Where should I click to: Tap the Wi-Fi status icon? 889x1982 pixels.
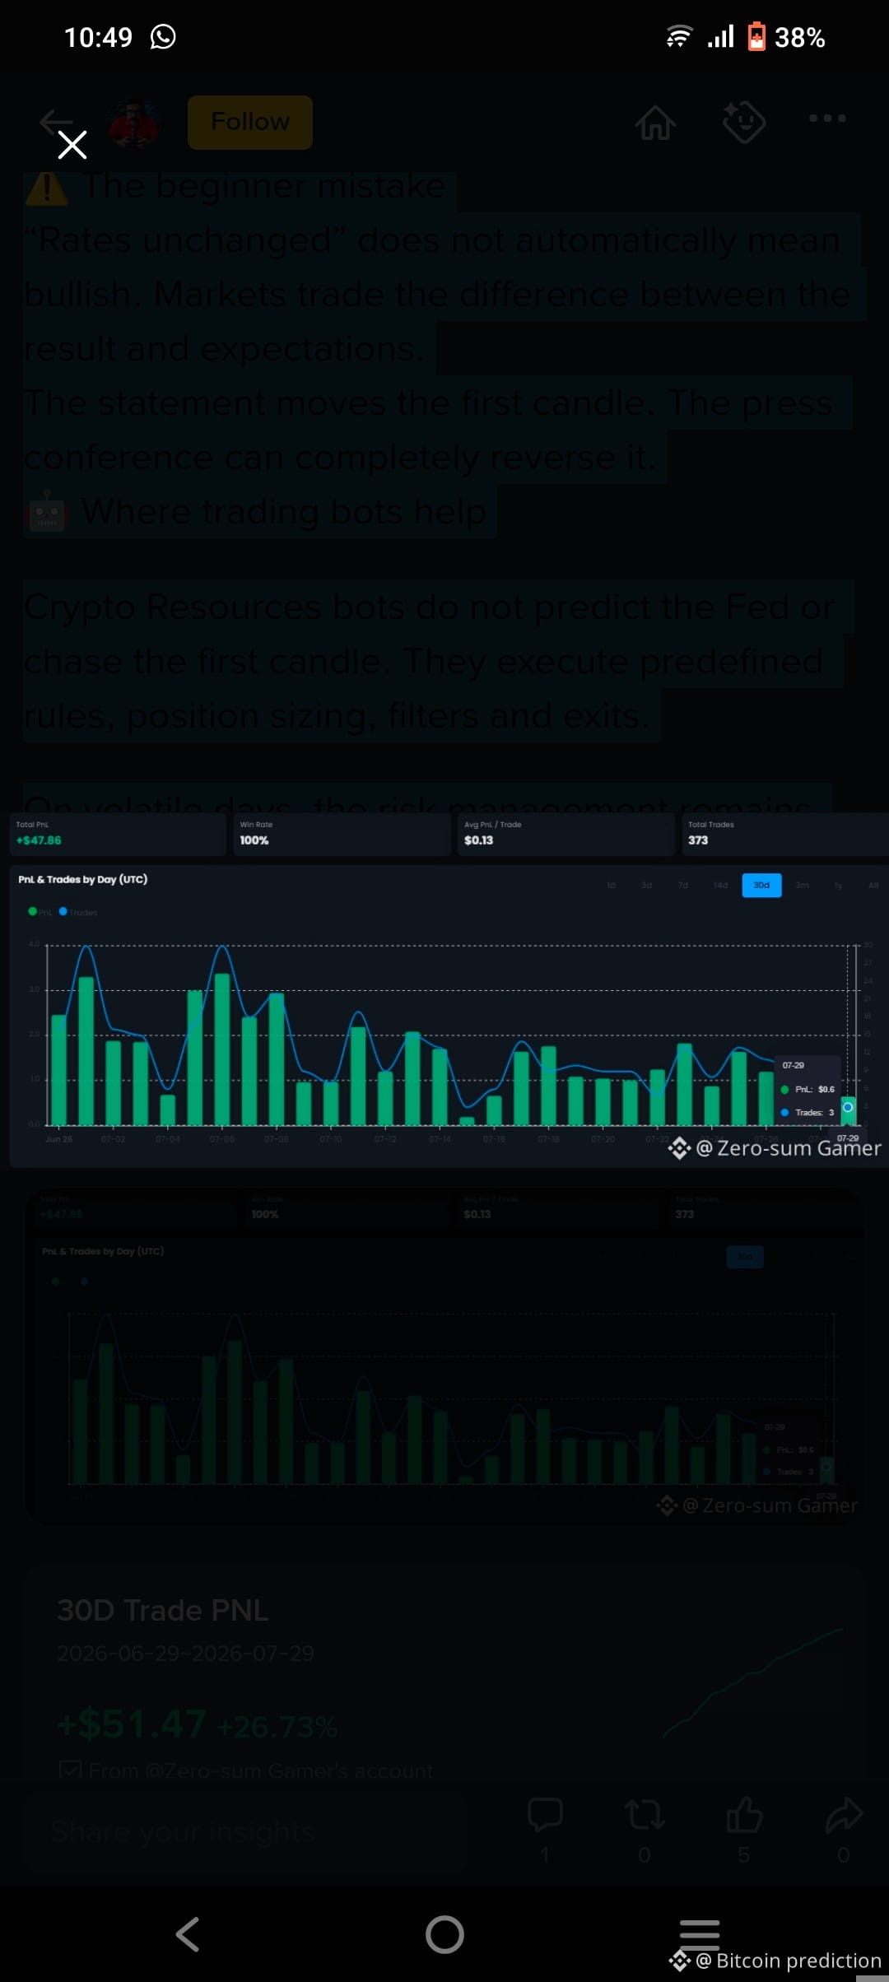[x=678, y=37]
